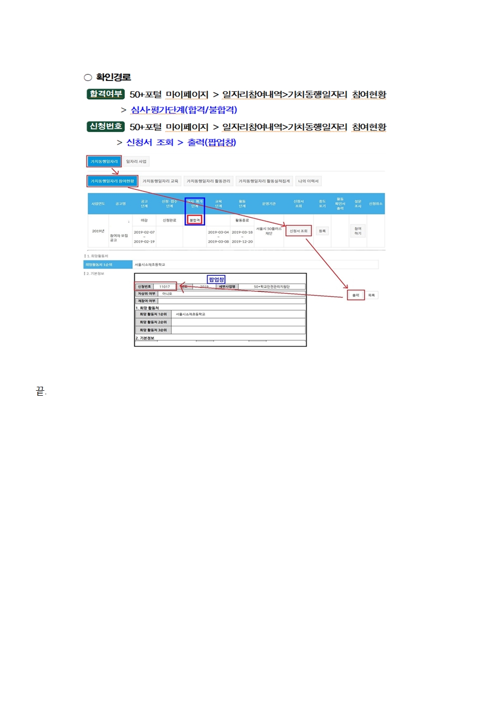The image size is (495, 701).
Task: Click the 합격여부 green badge
Action: 106,94
